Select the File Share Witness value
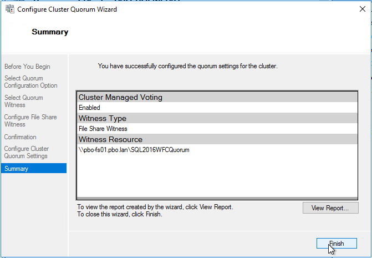 pos(103,129)
